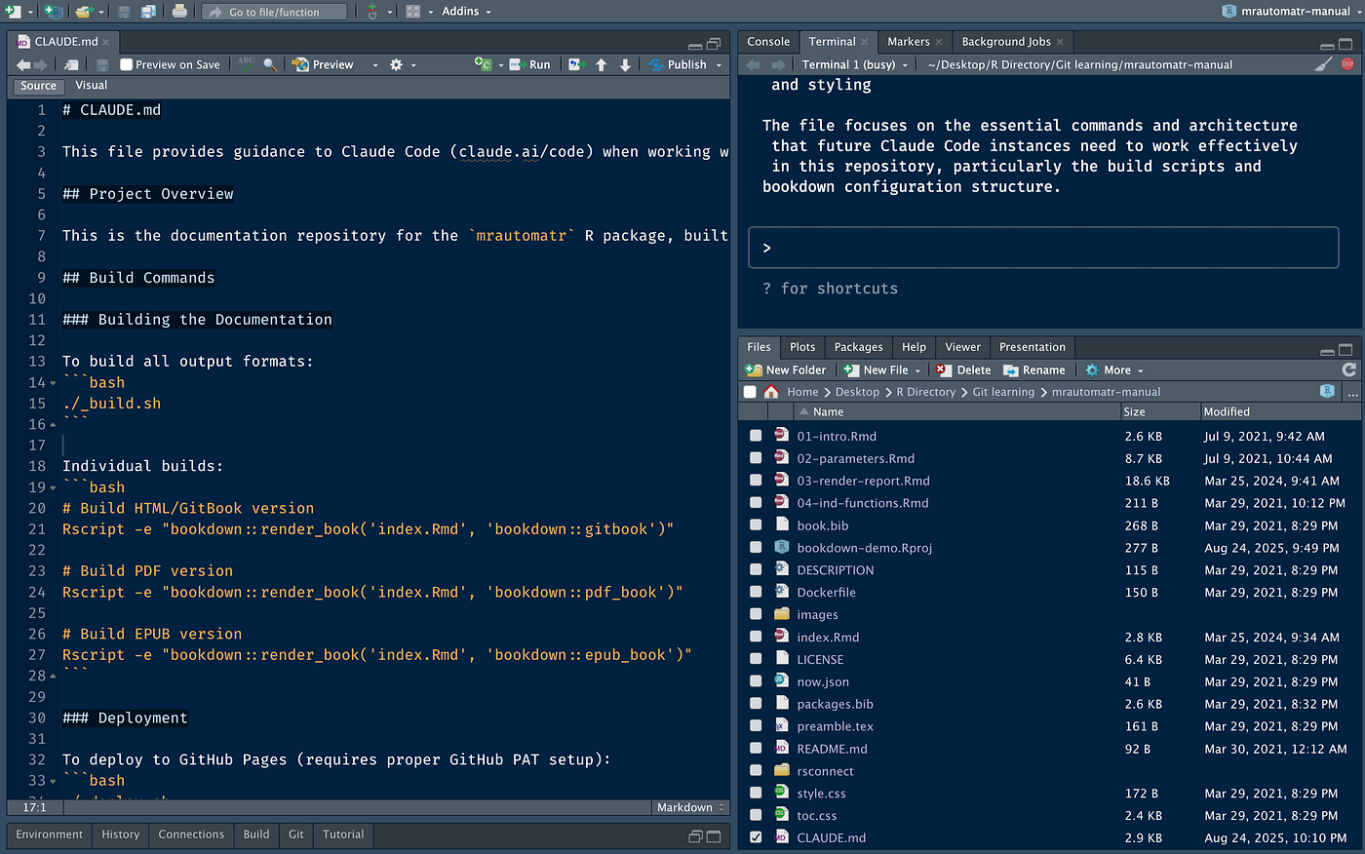Refresh the file listing in Files pane
1365x854 pixels.
[x=1348, y=370]
